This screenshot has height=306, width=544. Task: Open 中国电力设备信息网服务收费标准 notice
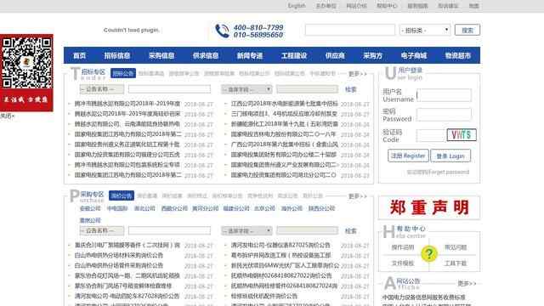click(x=423, y=297)
